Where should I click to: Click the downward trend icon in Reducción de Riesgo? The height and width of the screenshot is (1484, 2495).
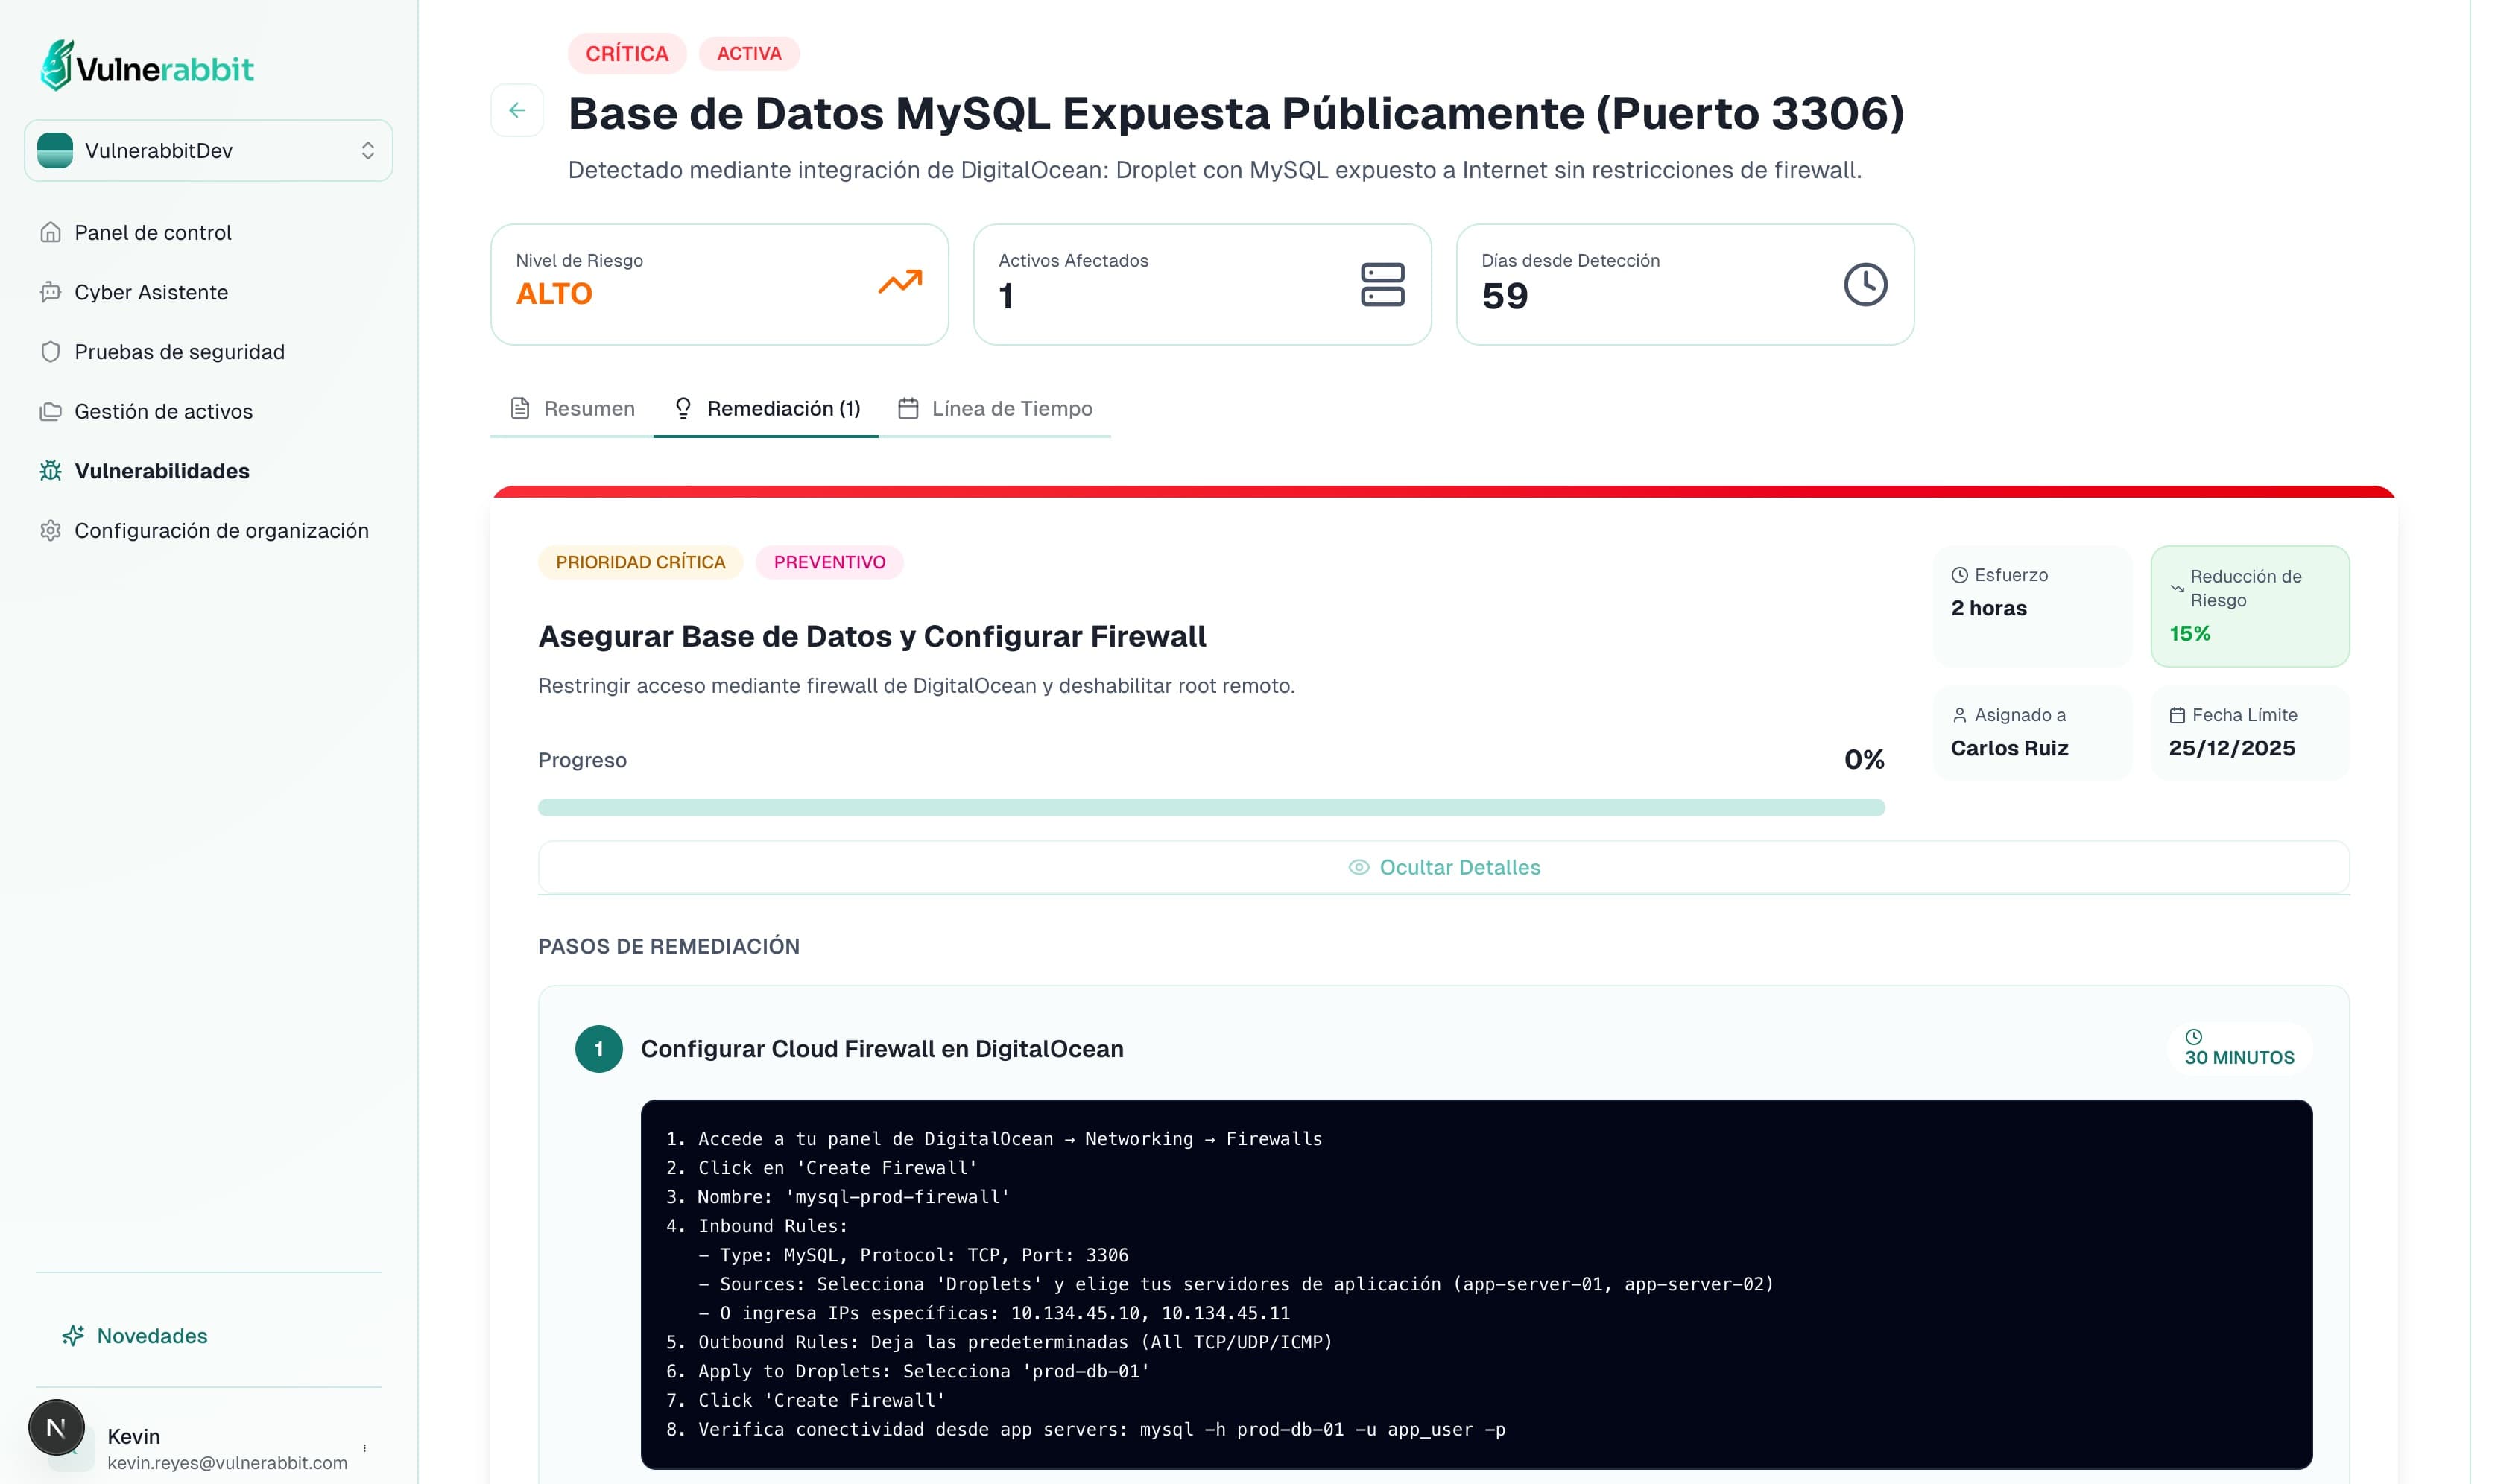pyautogui.click(x=2177, y=588)
